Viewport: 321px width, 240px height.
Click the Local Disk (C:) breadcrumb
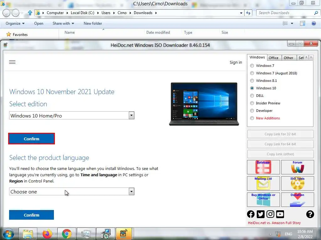(82, 13)
